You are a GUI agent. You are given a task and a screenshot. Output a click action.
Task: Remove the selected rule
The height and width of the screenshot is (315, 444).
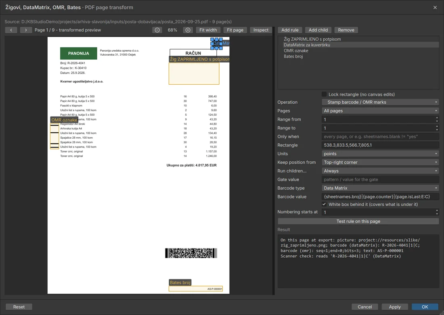[x=346, y=30]
